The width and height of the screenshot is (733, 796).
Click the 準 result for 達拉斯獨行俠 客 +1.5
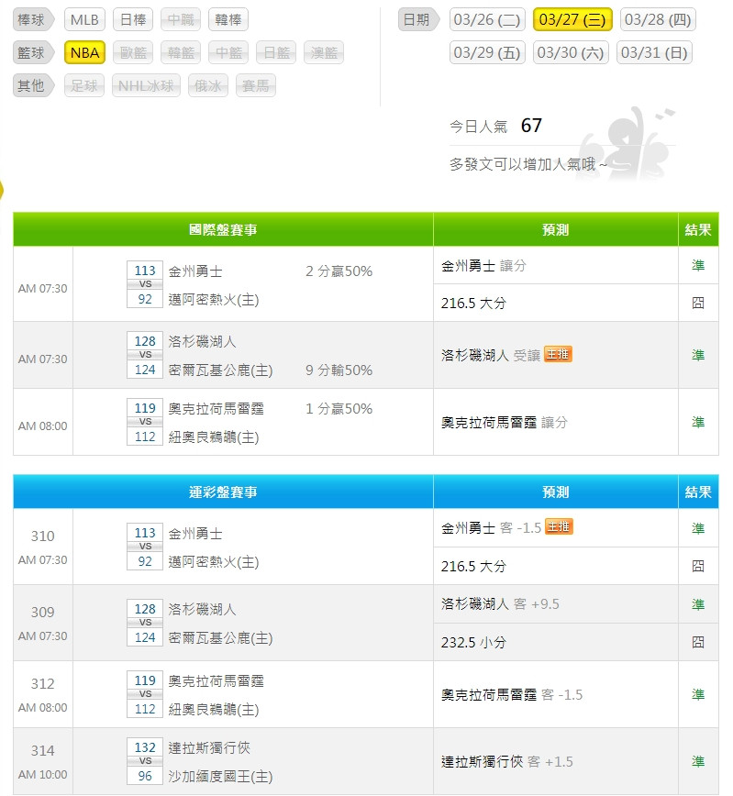point(698,761)
